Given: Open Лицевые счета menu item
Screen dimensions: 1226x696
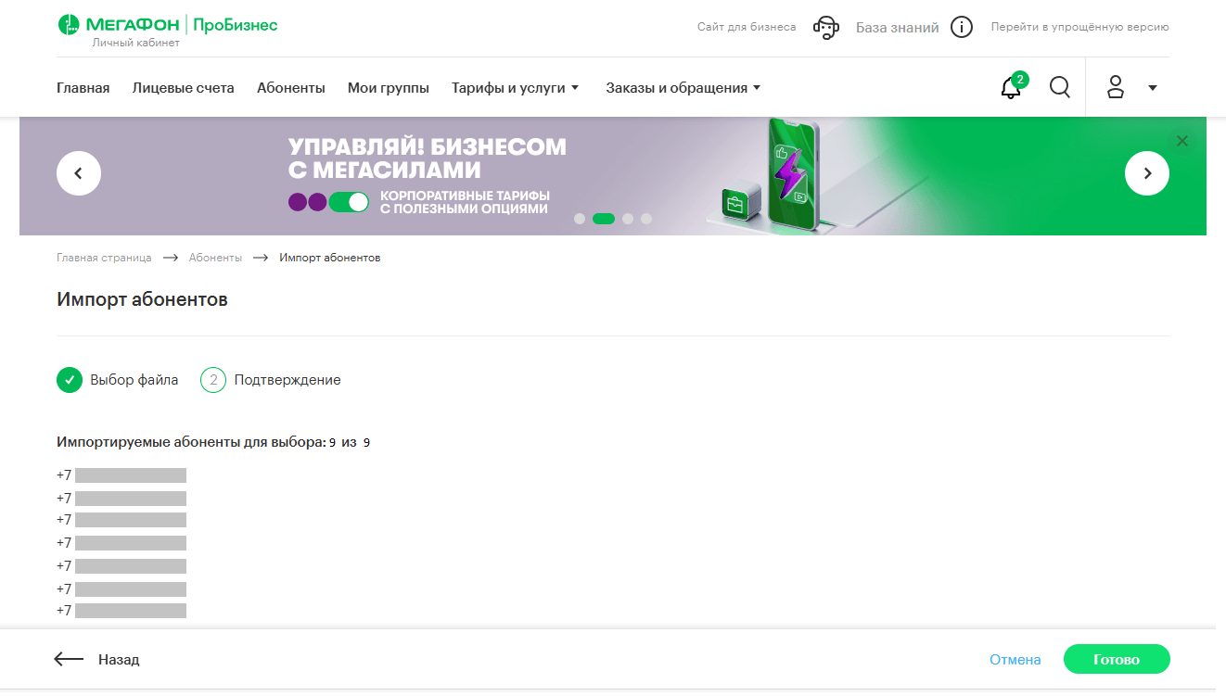Looking at the screenshot, I should click(x=184, y=88).
